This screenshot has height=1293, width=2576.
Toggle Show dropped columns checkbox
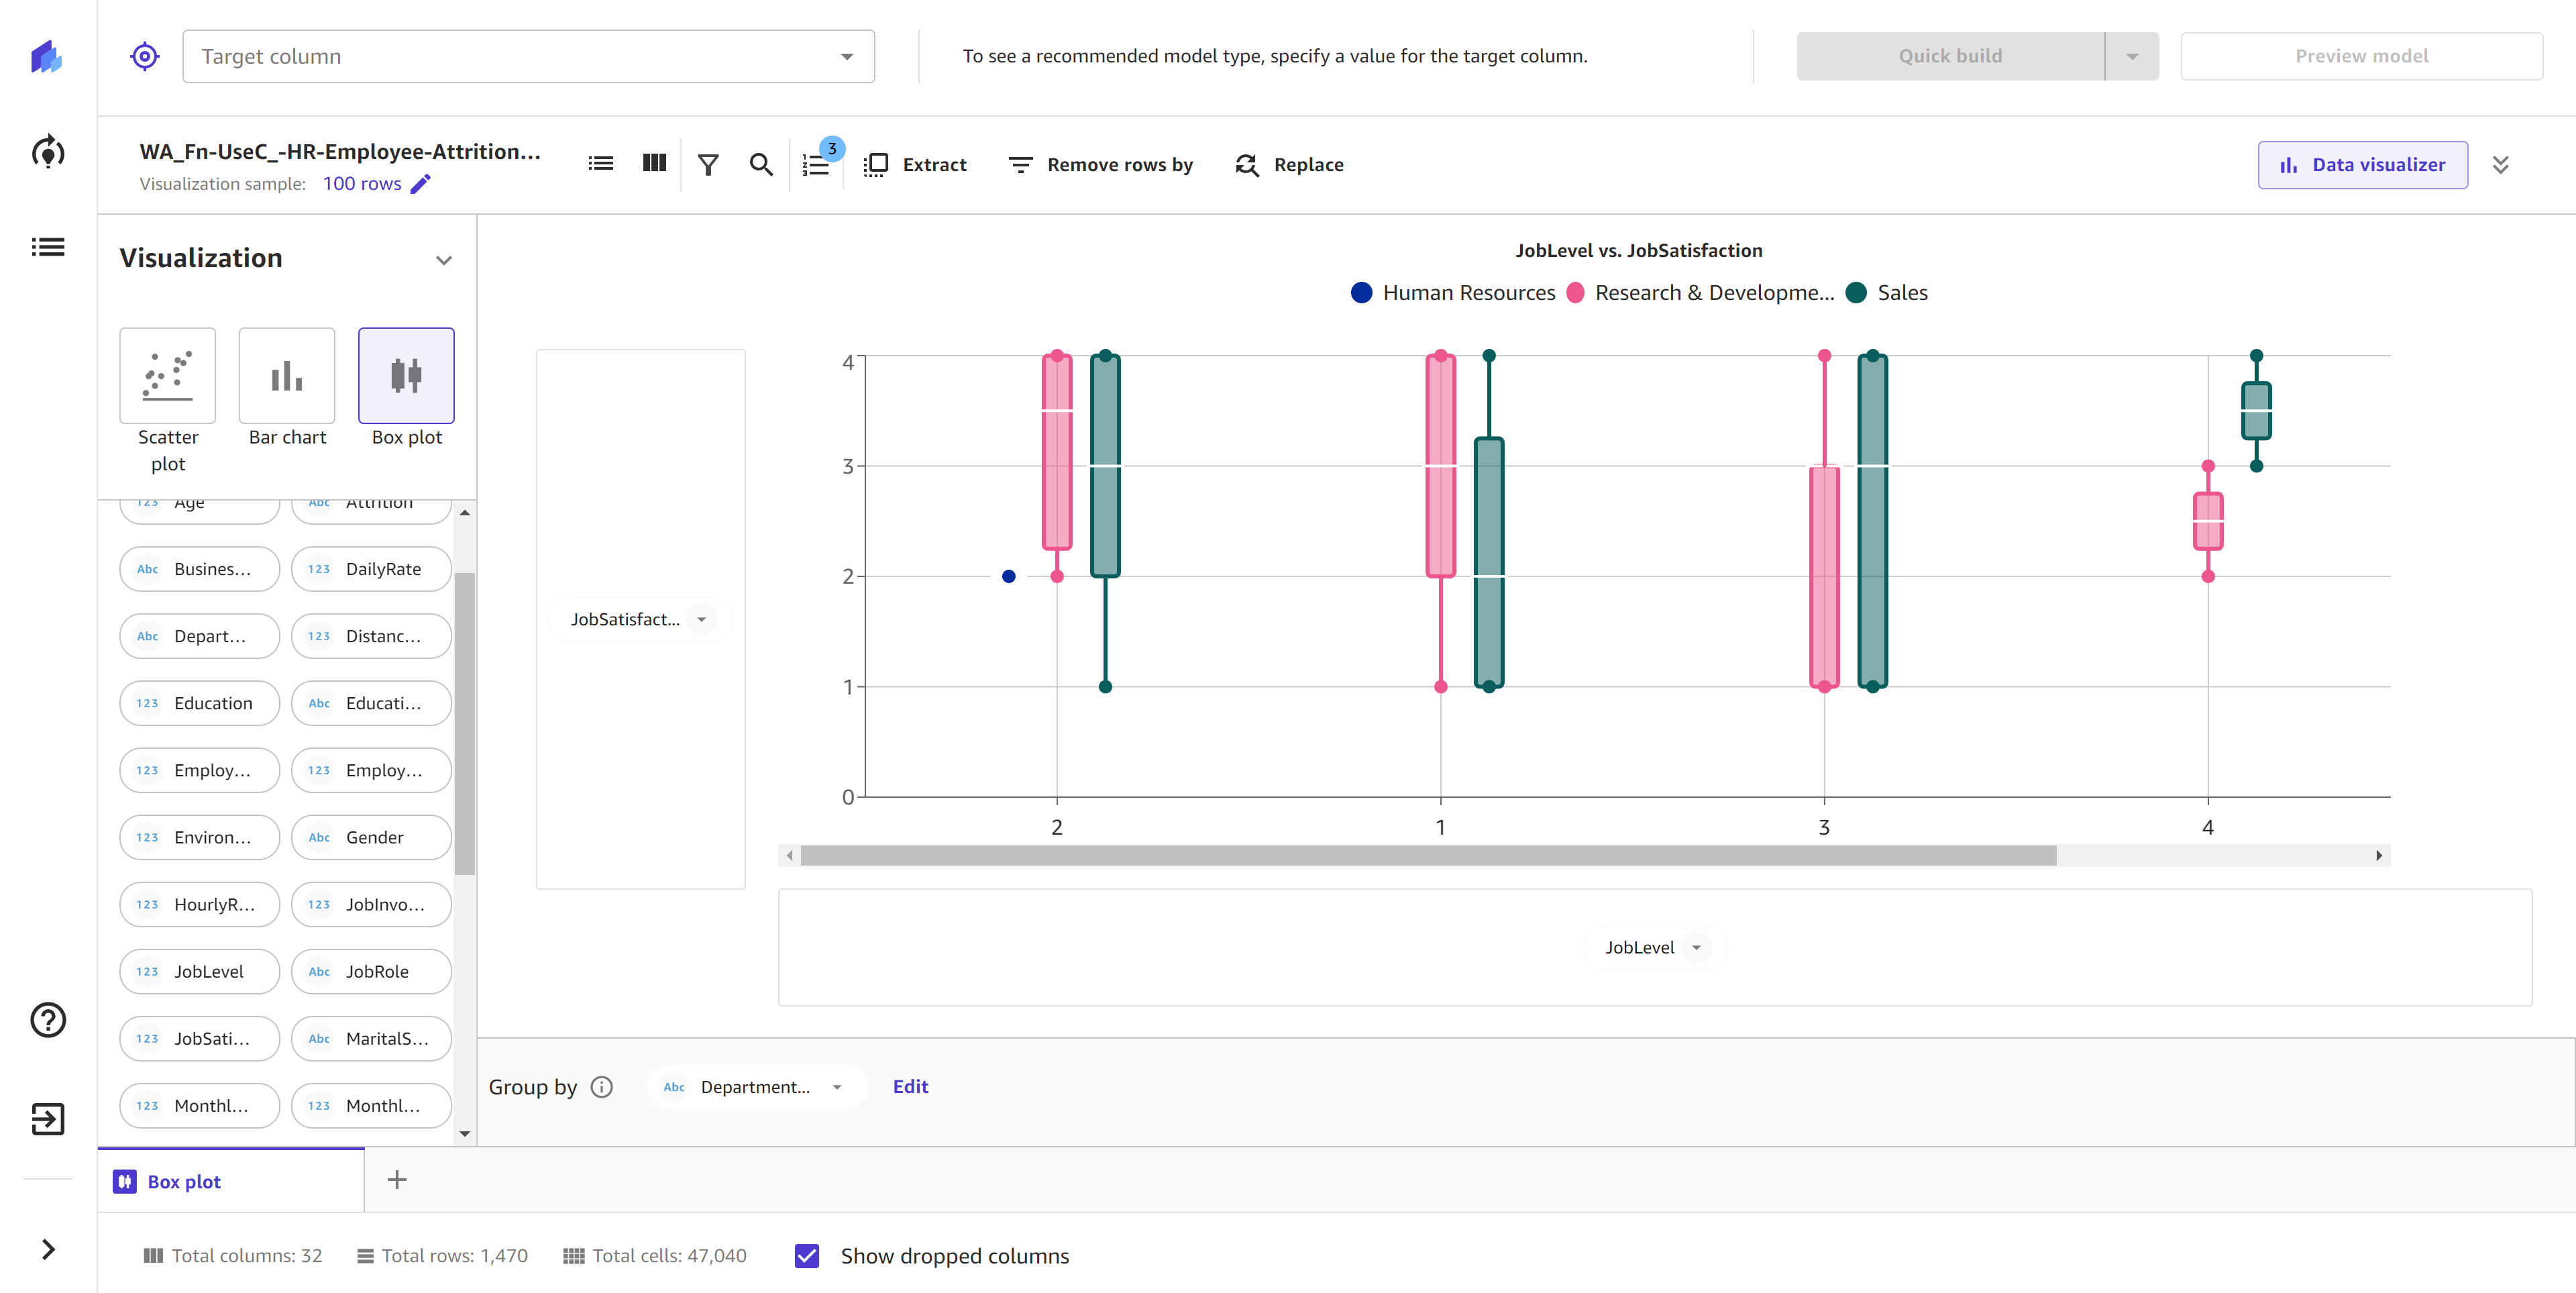tap(809, 1257)
